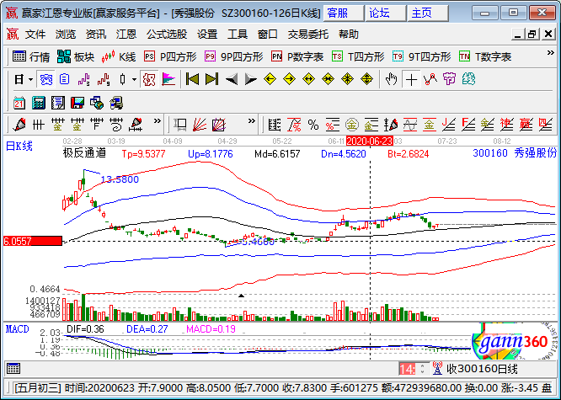Image resolution: width=561 pixels, height=400 pixels.
Task: Click the 日K线 chart label
Action: click(19, 146)
